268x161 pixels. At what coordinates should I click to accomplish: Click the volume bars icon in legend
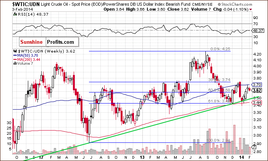15,64
